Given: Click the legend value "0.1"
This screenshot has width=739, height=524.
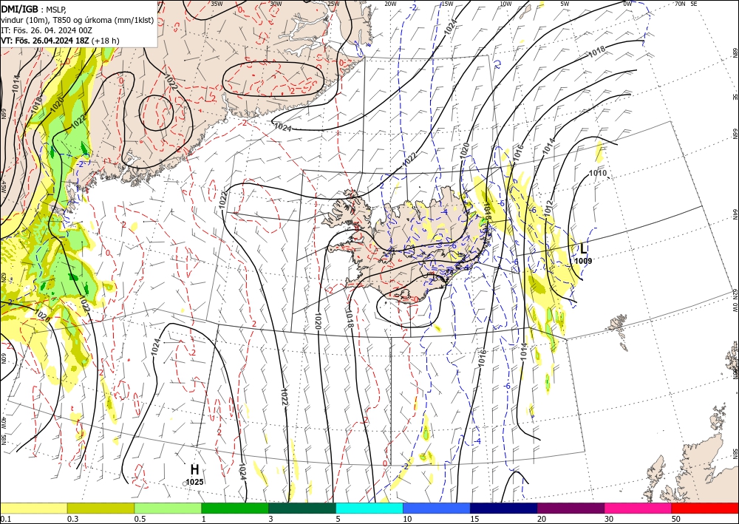Looking at the screenshot, I should 4,519.
